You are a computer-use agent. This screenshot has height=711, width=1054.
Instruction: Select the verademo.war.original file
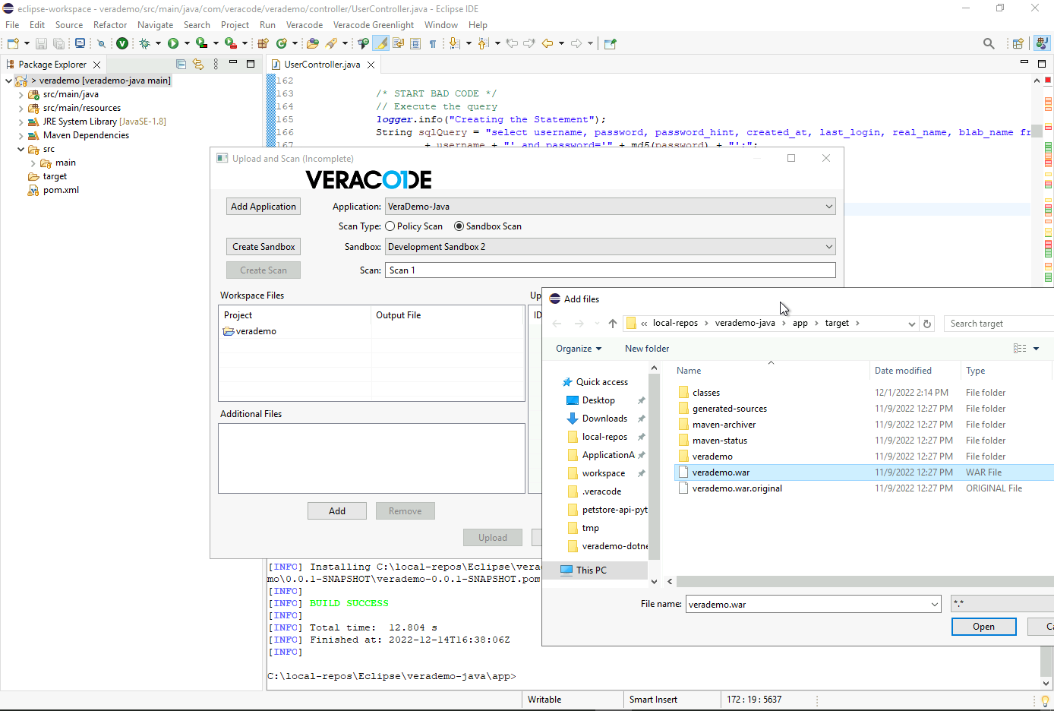737,488
